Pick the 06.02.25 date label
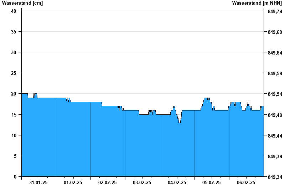 246,183
